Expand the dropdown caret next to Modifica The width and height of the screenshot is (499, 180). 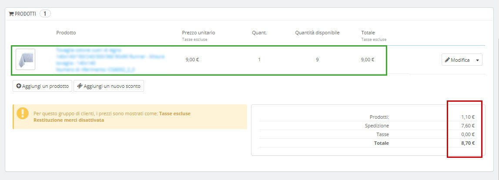(478, 60)
